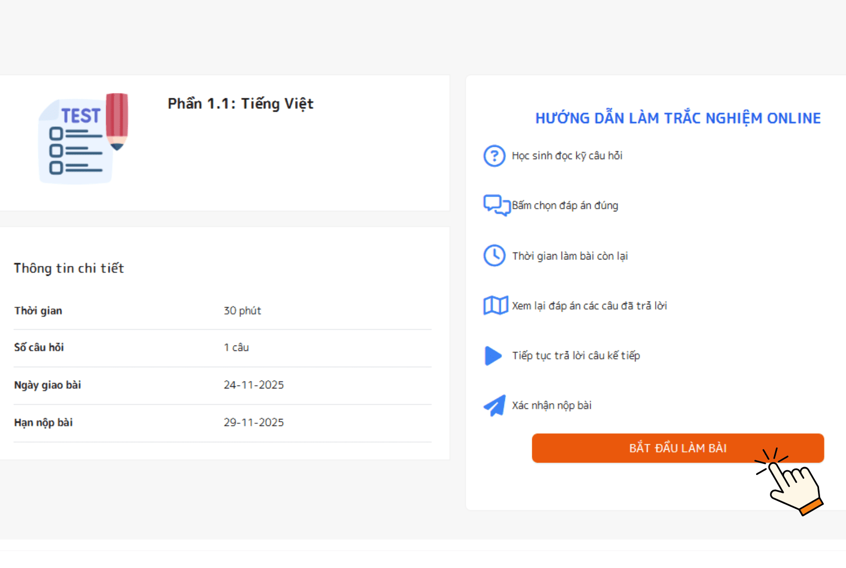Click the clock icon for remaining time

494,256
